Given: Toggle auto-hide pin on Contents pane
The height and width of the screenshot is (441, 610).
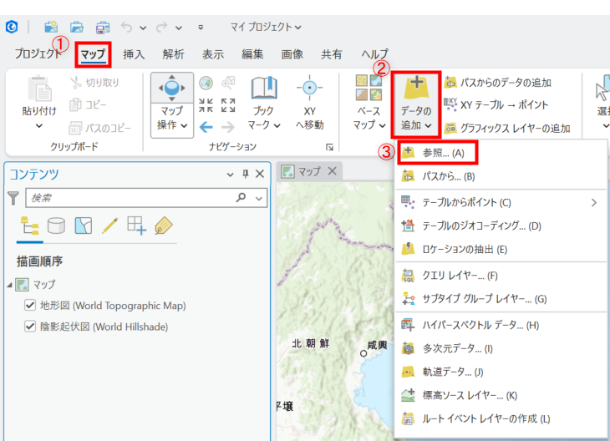Looking at the screenshot, I should click(x=245, y=174).
